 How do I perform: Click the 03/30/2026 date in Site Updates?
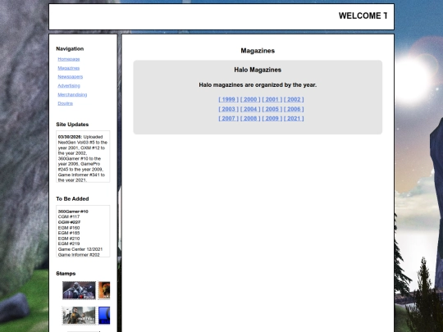(x=70, y=137)
